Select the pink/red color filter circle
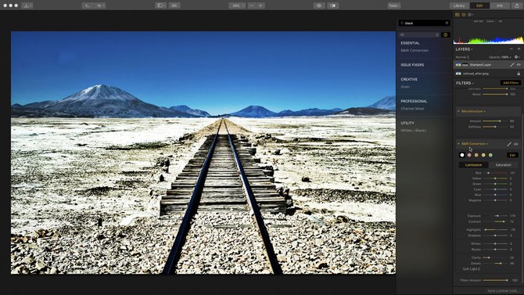524x295 pixels. (469, 155)
